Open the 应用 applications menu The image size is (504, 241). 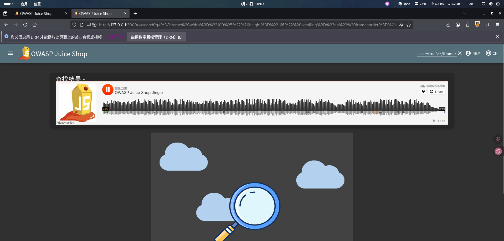24,4
